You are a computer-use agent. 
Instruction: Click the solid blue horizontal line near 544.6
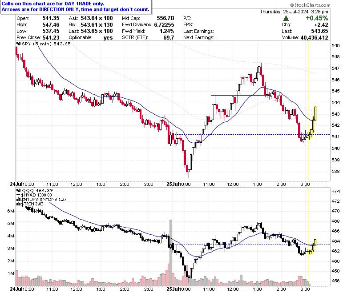tap(241, 95)
